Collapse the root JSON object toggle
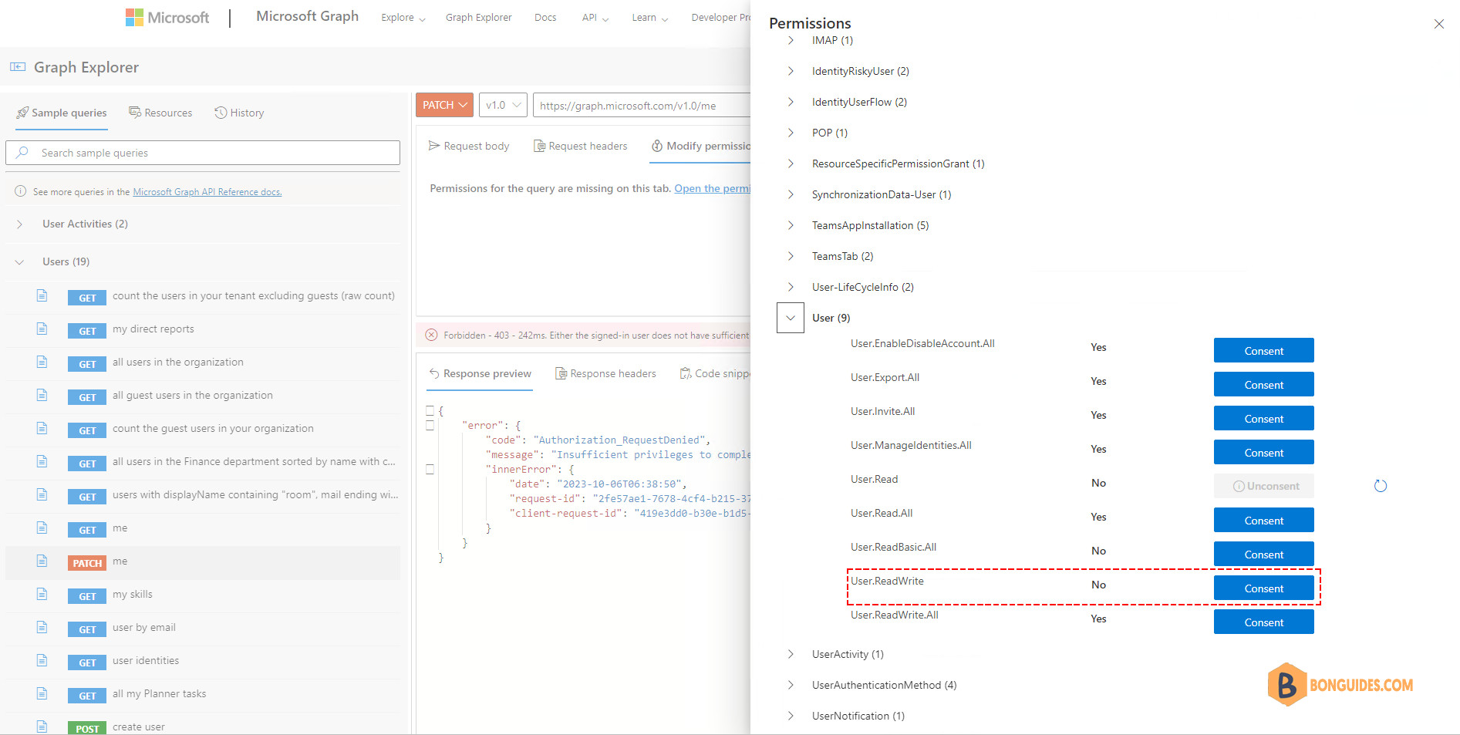The height and width of the screenshot is (735, 1460). point(430,410)
